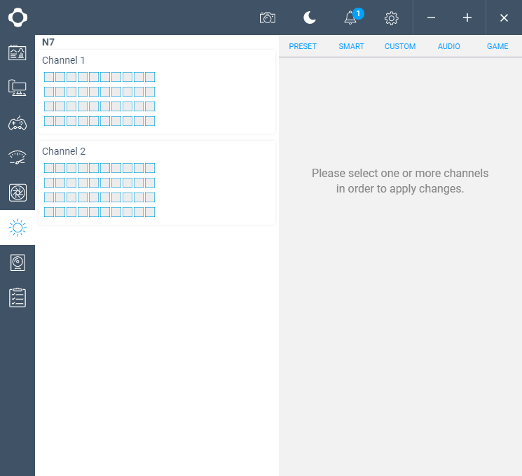Click first LED square in Channel 1's top row
This screenshot has height=476, width=522.
49,77
